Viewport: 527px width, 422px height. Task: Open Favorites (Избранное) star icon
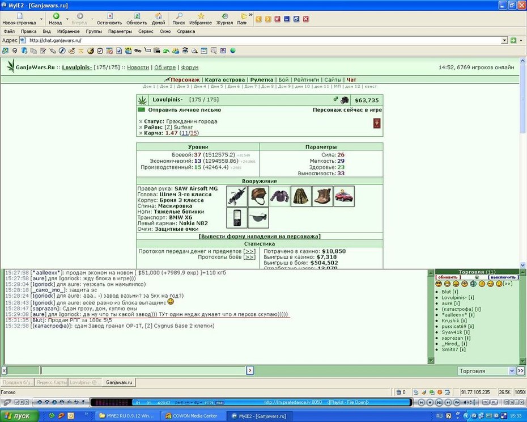201,16
